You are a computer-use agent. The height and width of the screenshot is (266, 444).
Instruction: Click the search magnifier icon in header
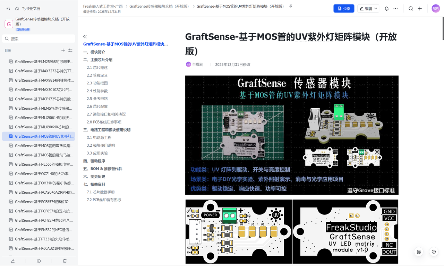[x=411, y=9]
